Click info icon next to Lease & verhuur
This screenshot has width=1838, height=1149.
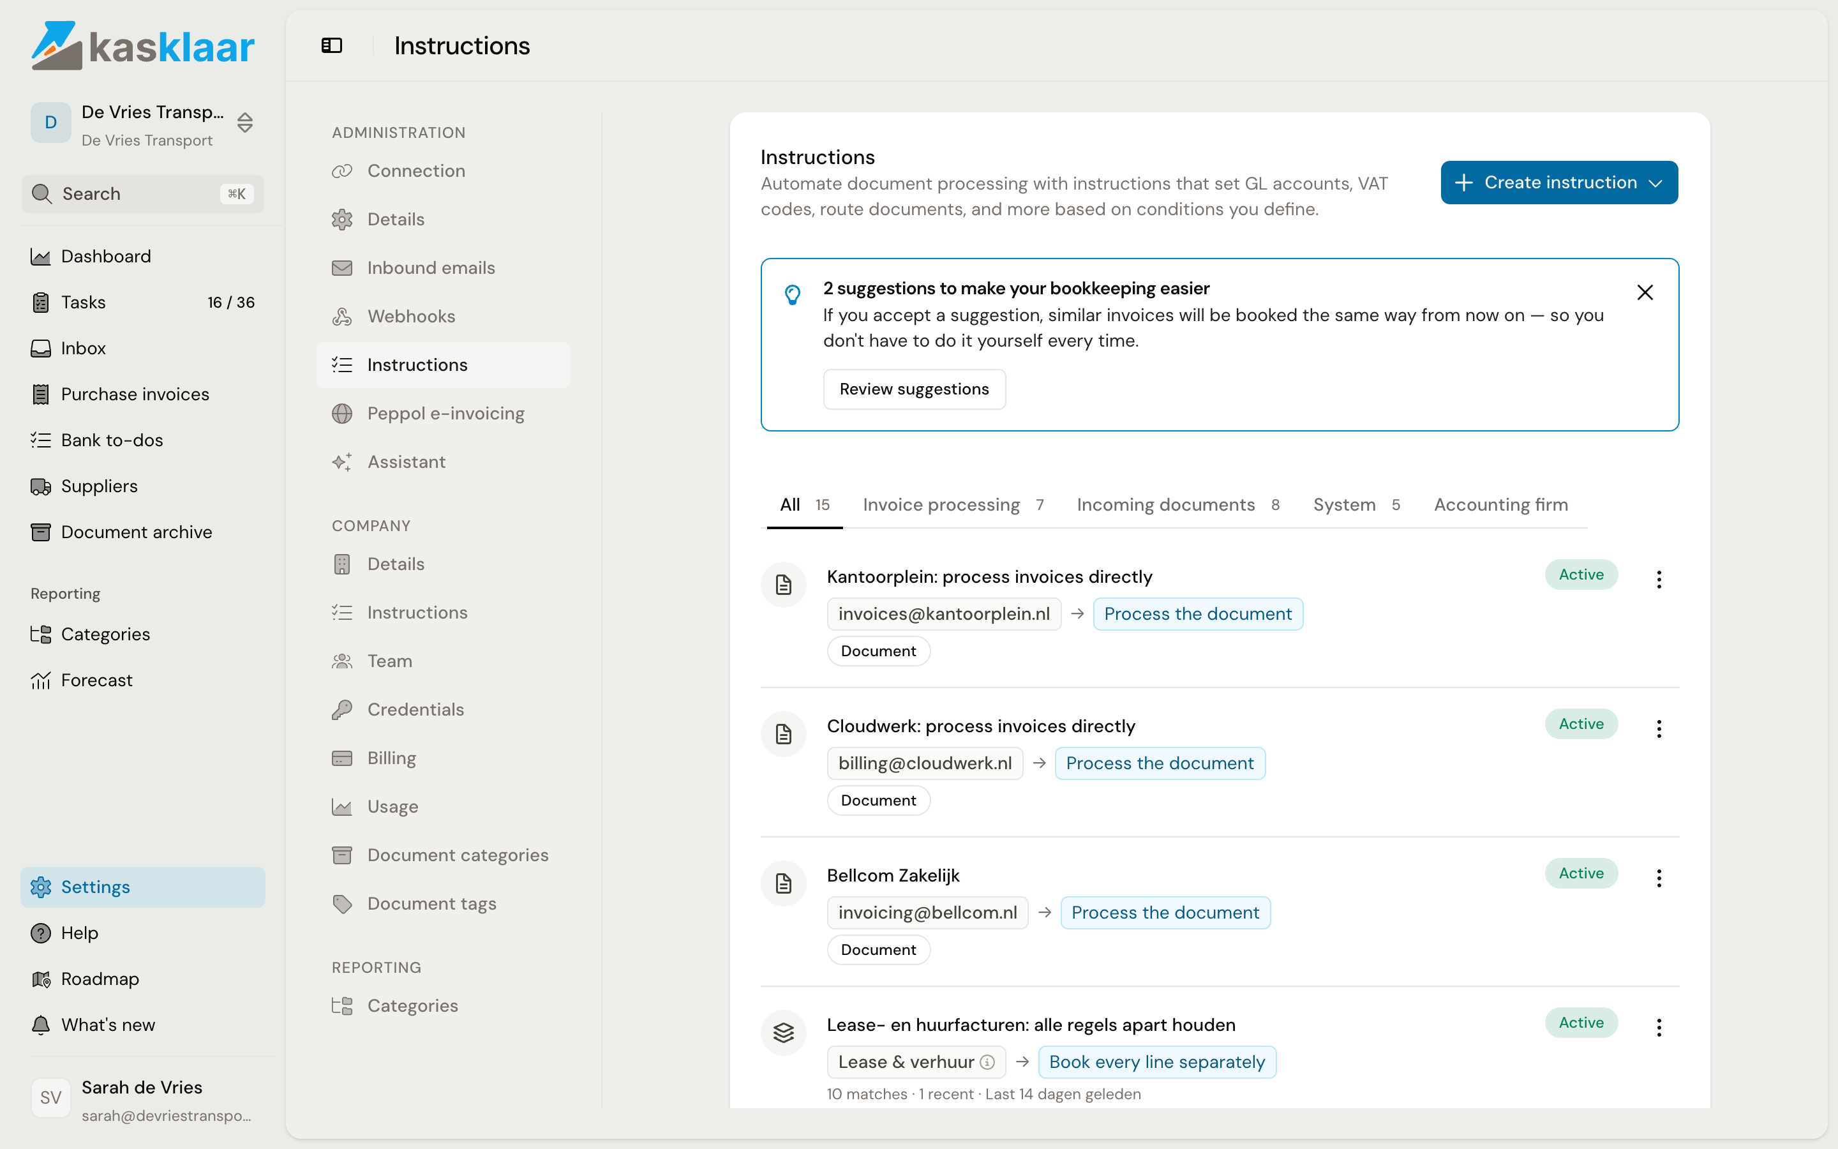(x=987, y=1062)
